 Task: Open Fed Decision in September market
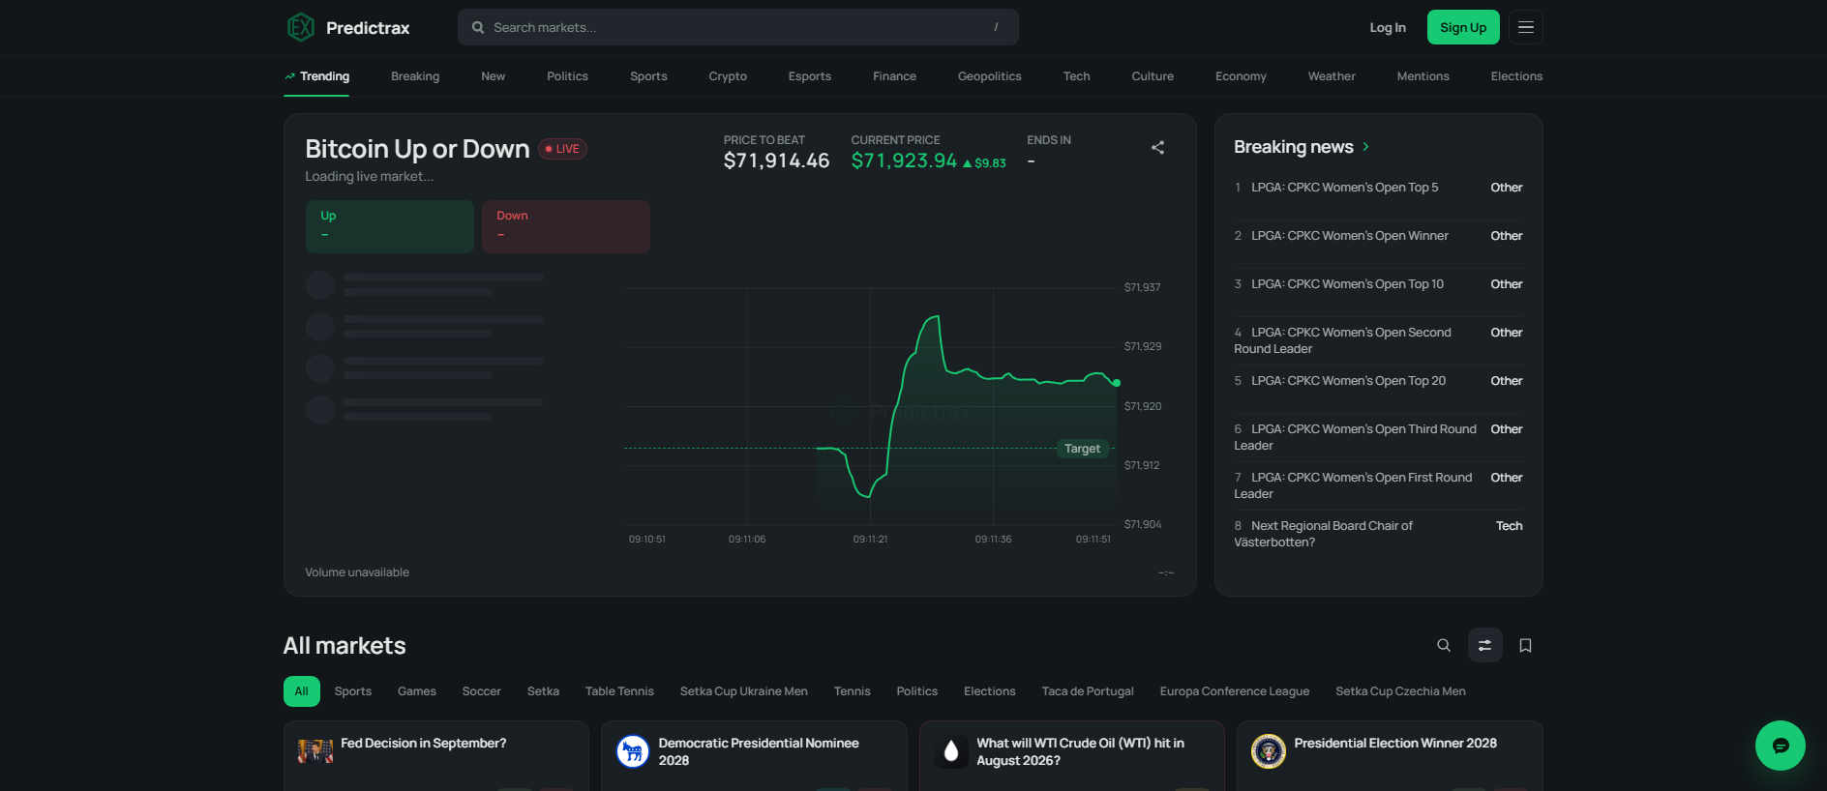pyautogui.click(x=424, y=744)
